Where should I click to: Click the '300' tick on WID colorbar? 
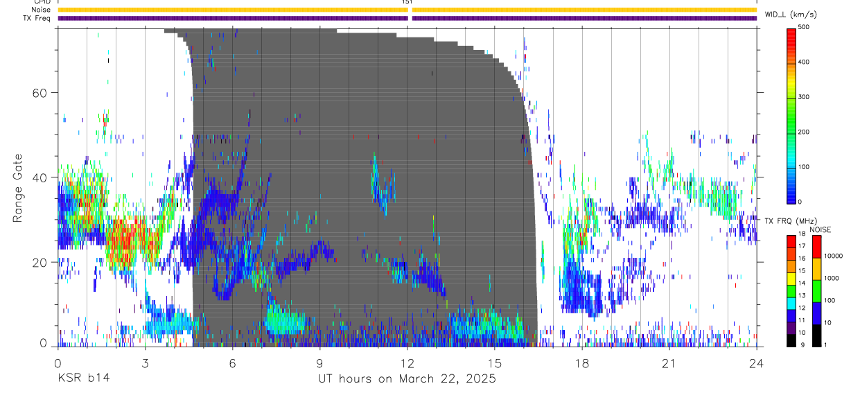pyautogui.click(x=805, y=97)
